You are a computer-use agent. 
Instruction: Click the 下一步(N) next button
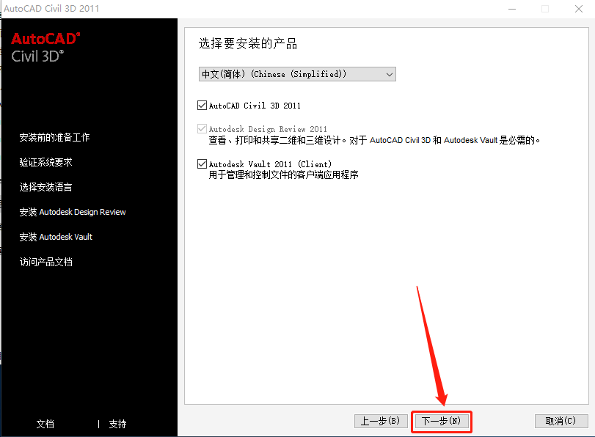pyautogui.click(x=442, y=421)
